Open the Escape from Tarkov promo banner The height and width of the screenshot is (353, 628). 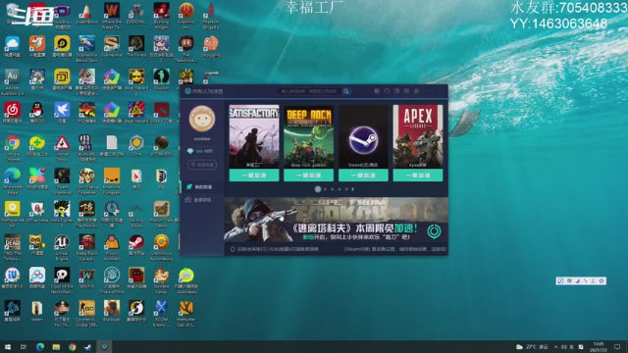[336, 220]
